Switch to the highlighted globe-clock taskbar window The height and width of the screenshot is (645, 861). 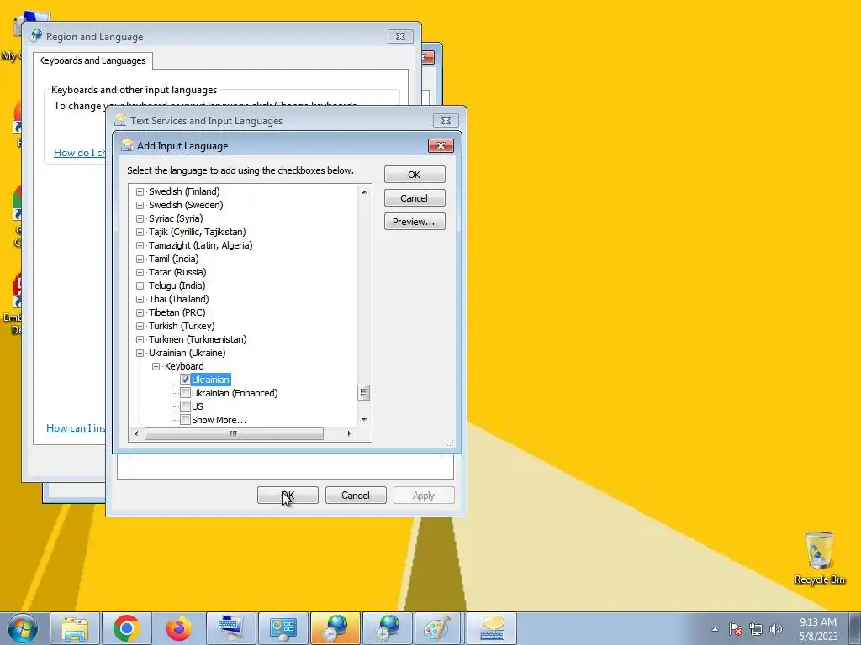[x=335, y=628]
